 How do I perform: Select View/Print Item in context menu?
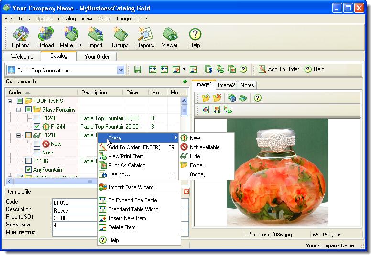(139, 156)
